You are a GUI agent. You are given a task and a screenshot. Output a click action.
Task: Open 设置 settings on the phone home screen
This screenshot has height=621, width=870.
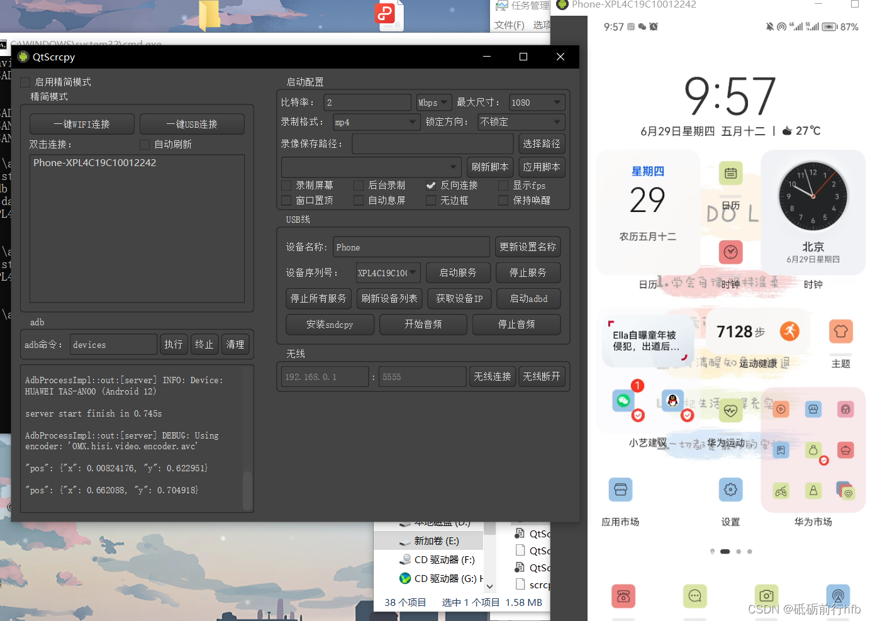click(x=730, y=490)
